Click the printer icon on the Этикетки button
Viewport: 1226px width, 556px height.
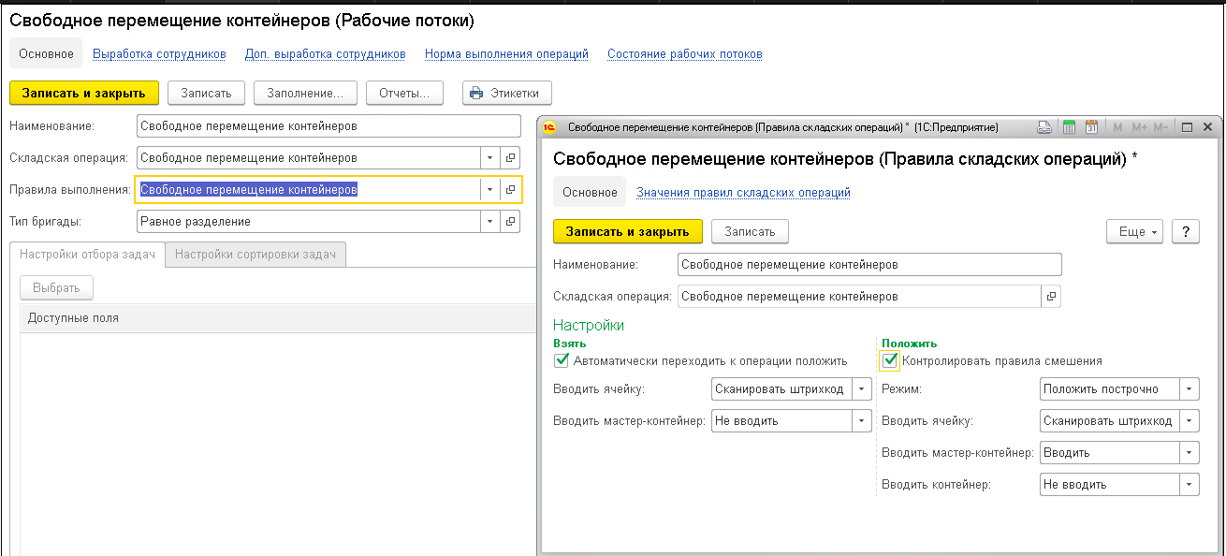pos(476,93)
